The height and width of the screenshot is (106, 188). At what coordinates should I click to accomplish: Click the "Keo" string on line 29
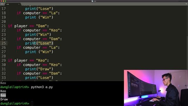[x=41, y=60]
